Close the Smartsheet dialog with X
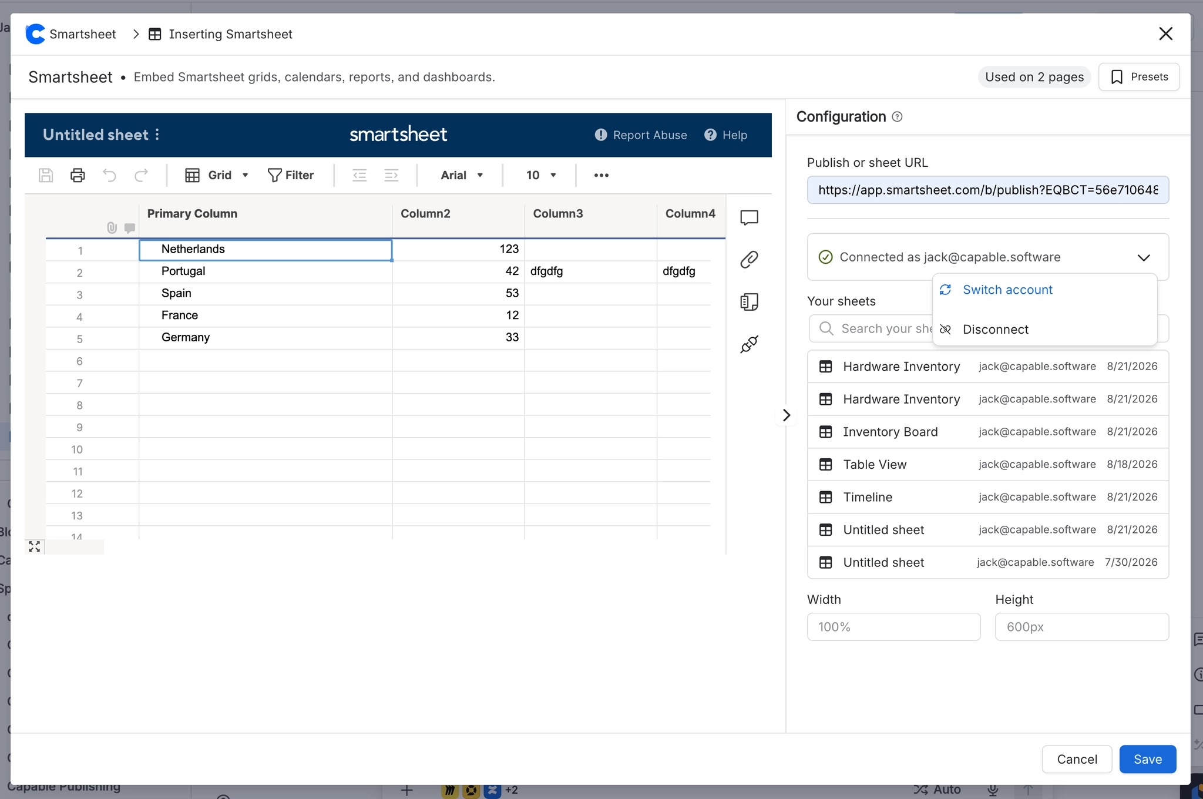 pos(1165,33)
